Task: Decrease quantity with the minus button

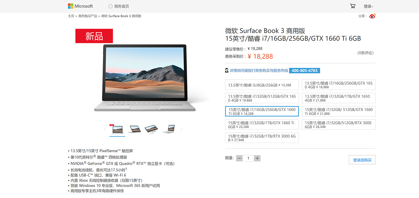Action: [x=239, y=158]
